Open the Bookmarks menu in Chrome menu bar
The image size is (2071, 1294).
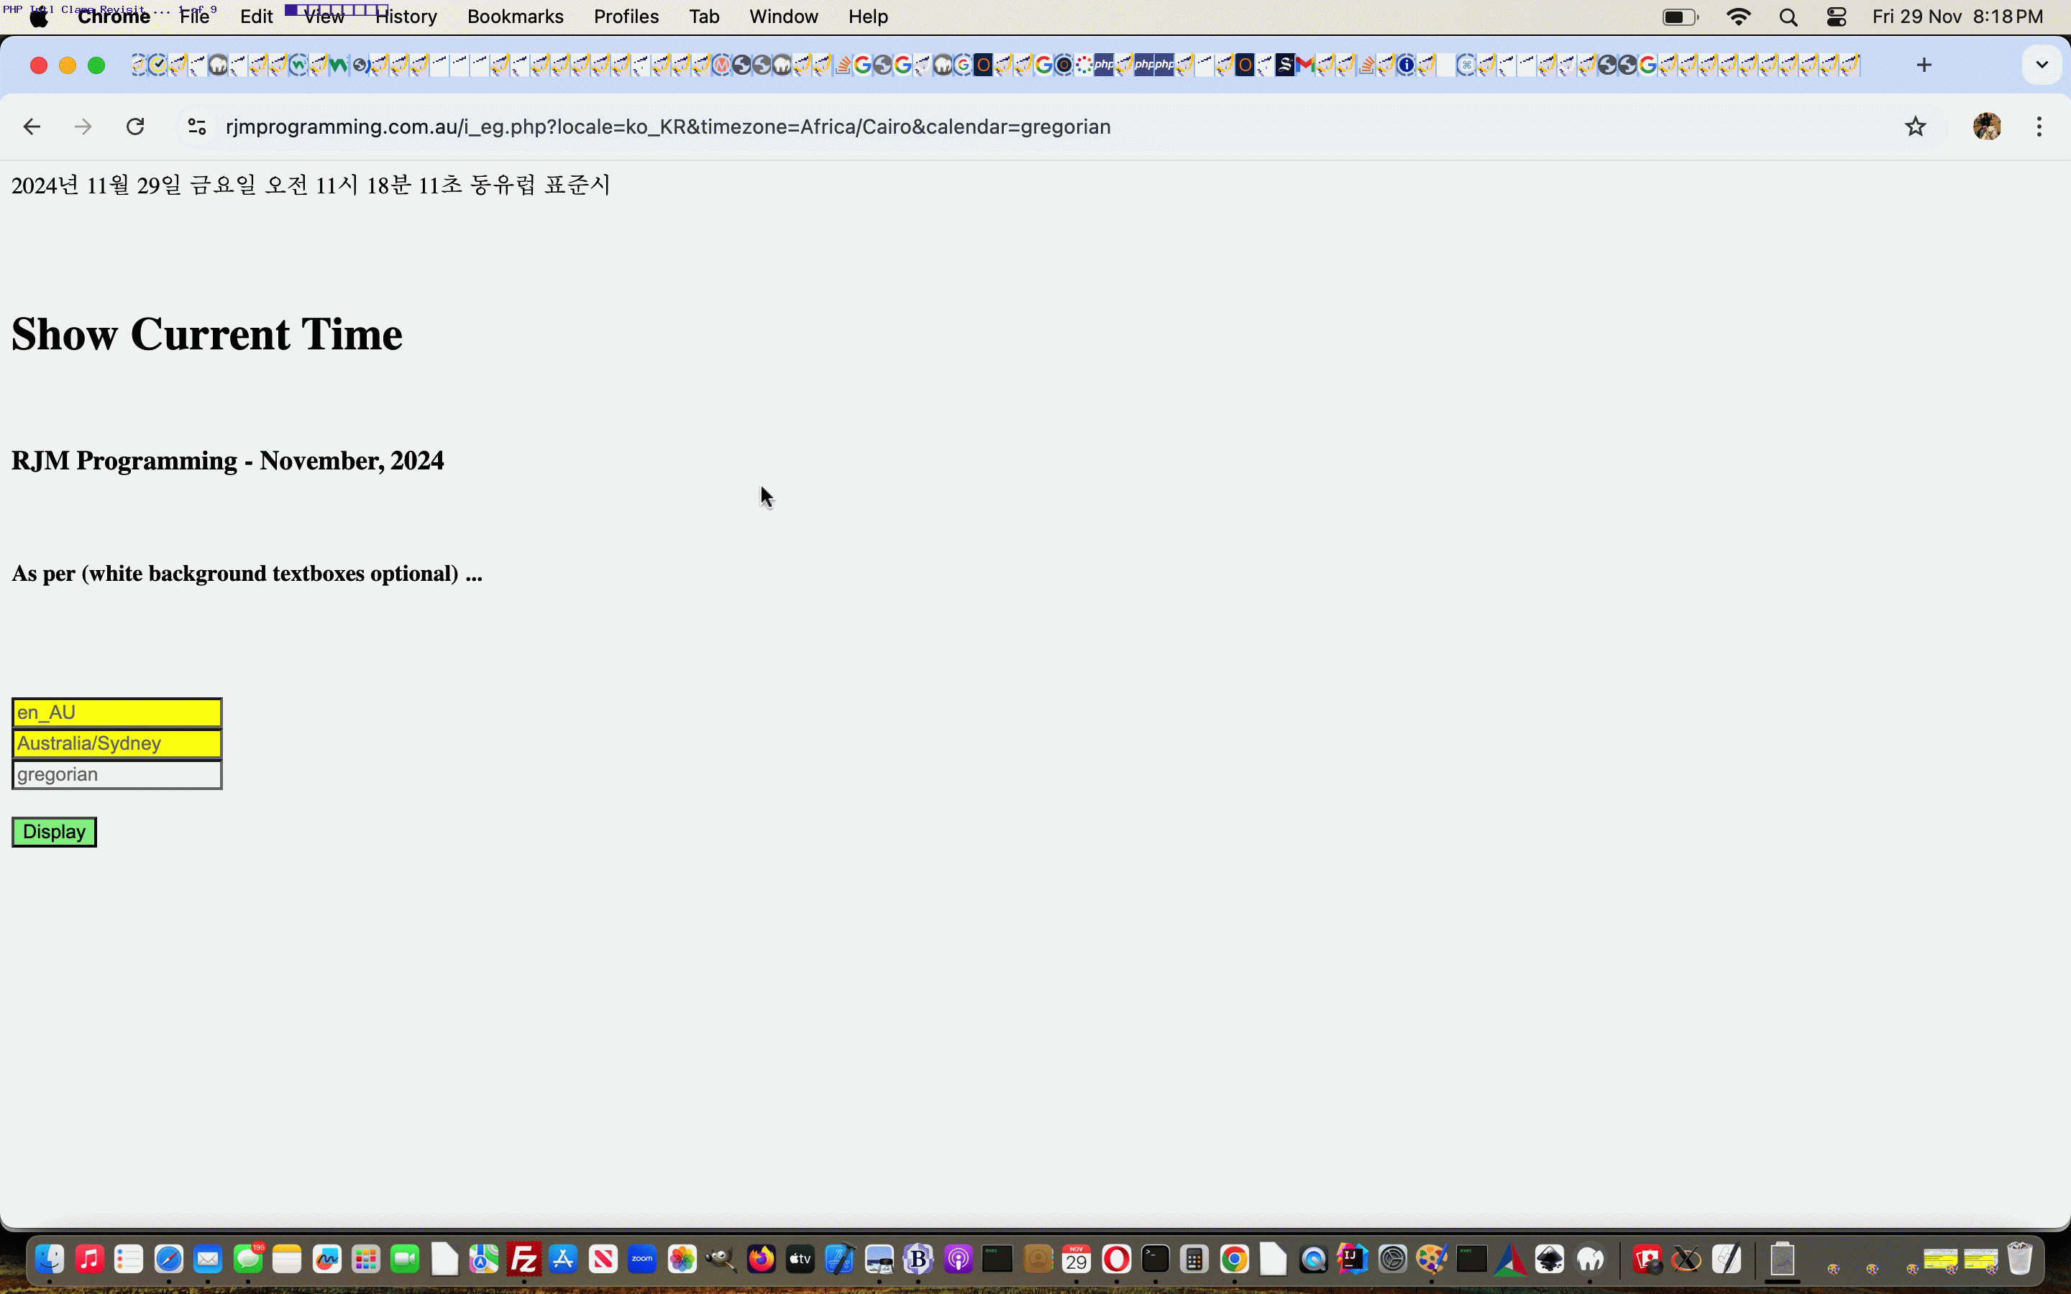(x=514, y=17)
